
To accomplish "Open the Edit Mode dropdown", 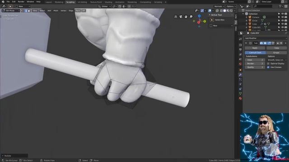I will 11,11.
